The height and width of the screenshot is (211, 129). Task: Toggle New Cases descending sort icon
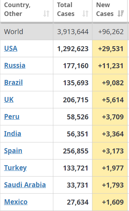(x=121, y=13)
